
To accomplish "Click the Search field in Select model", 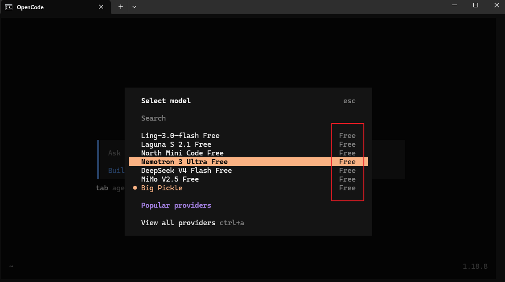I will (248, 118).
